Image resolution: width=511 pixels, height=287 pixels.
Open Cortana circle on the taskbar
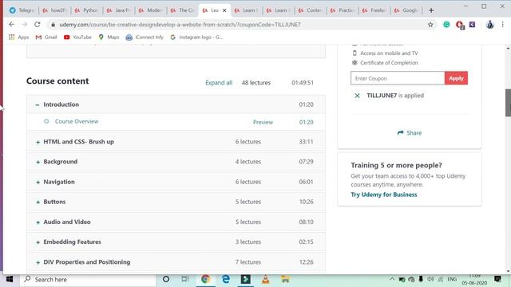(166, 279)
